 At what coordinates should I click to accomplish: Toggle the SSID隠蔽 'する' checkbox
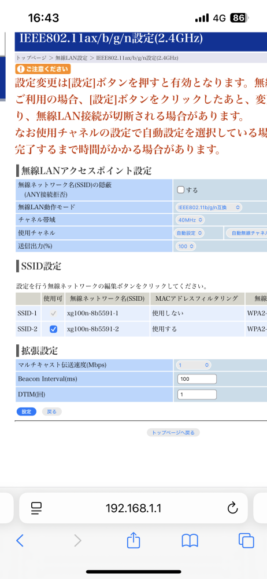click(x=180, y=190)
